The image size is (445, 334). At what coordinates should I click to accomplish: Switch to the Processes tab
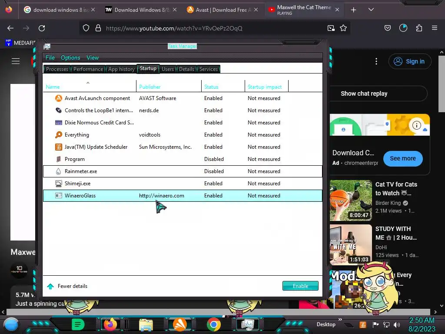point(57,69)
